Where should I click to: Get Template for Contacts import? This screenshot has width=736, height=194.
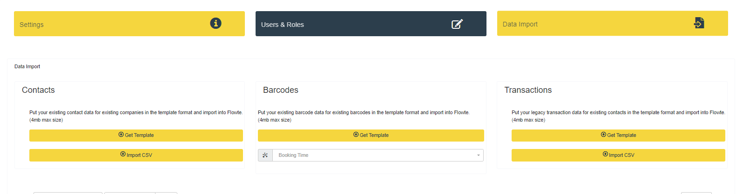click(x=136, y=135)
